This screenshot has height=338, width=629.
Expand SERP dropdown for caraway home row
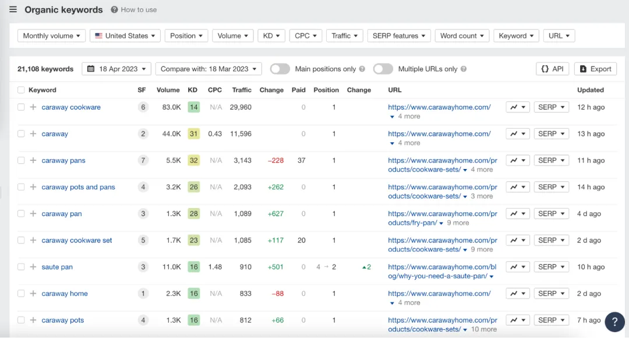pyautogui.click(x=551, y=294)
